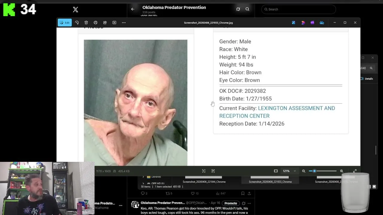Click the inmate mugshot photo
Viewport: 383px width, 215px height.
[136, 103]
